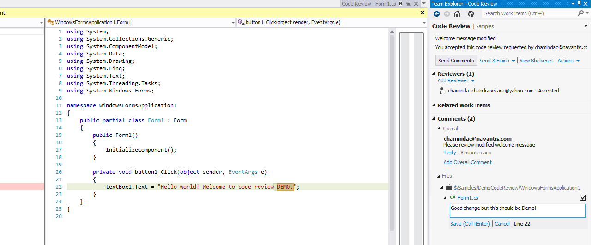Click chamindac@navantis.com comment author
The image size is (591, 245).
[477, 139]
